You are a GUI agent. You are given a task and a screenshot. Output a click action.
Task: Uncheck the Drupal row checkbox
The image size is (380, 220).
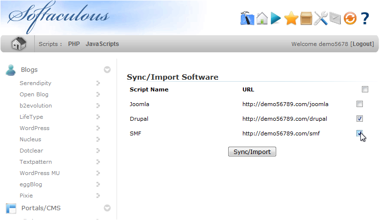point(359,119)
